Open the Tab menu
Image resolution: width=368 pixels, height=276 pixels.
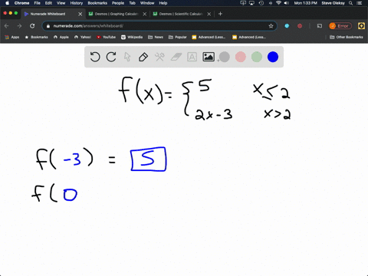pos(132,3)
